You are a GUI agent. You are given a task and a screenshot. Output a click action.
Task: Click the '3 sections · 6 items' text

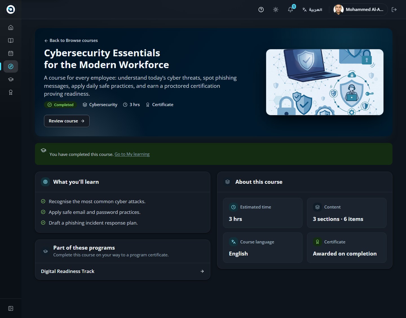(338, 219)
